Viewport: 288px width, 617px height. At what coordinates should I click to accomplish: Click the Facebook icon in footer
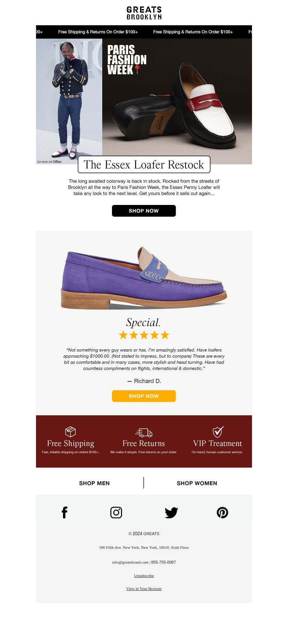(x=64, y=512)
